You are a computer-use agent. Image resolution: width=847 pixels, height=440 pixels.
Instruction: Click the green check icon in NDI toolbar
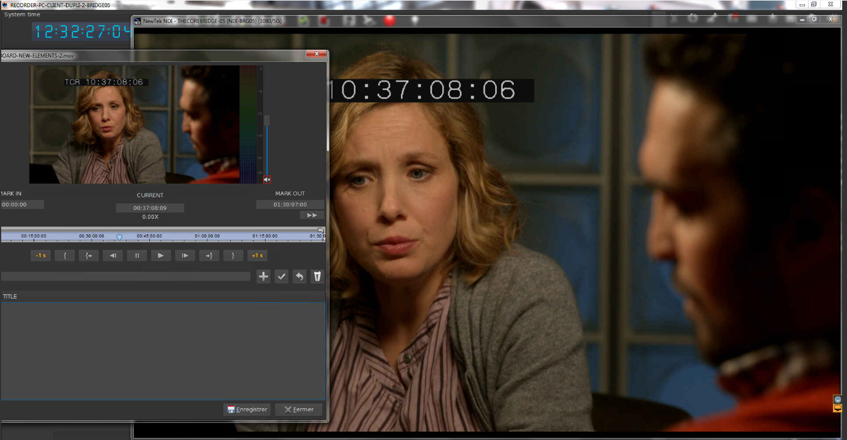coord(304,20)
